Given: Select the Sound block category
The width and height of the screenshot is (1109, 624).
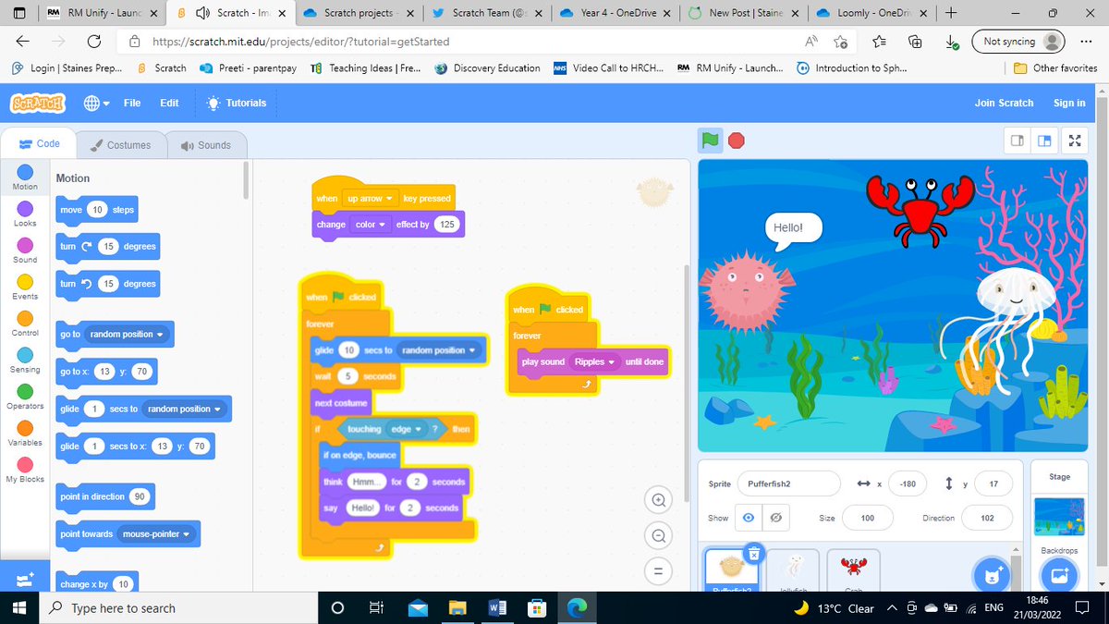Looking at the screenshot, I should (x=25, y=251).
